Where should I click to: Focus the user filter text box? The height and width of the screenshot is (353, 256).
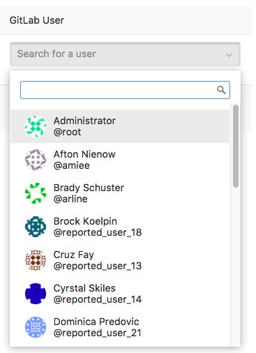tap(125, 90)
